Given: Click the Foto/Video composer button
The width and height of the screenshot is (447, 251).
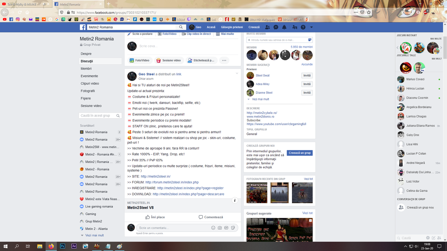Looking at the screenshot, I should click(140, 60).
